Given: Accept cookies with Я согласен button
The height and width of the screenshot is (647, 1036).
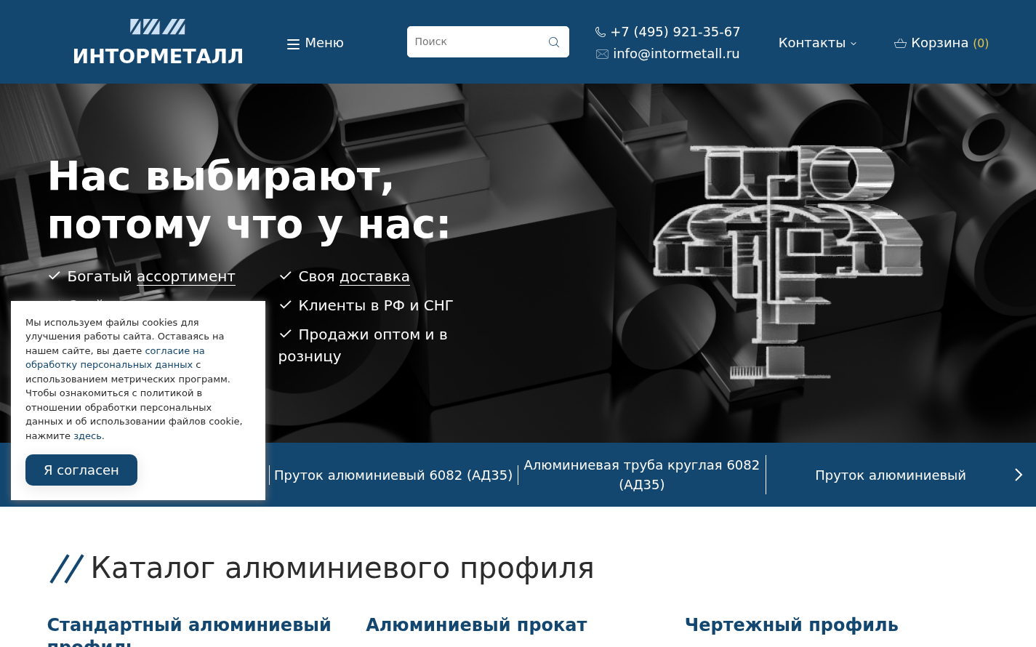Looking at the screenshot, I should (x=81, y=470).
